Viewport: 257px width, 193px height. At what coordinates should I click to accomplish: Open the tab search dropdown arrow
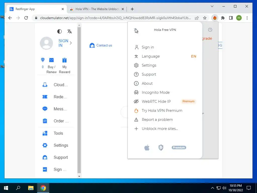[x=212, y=6]
